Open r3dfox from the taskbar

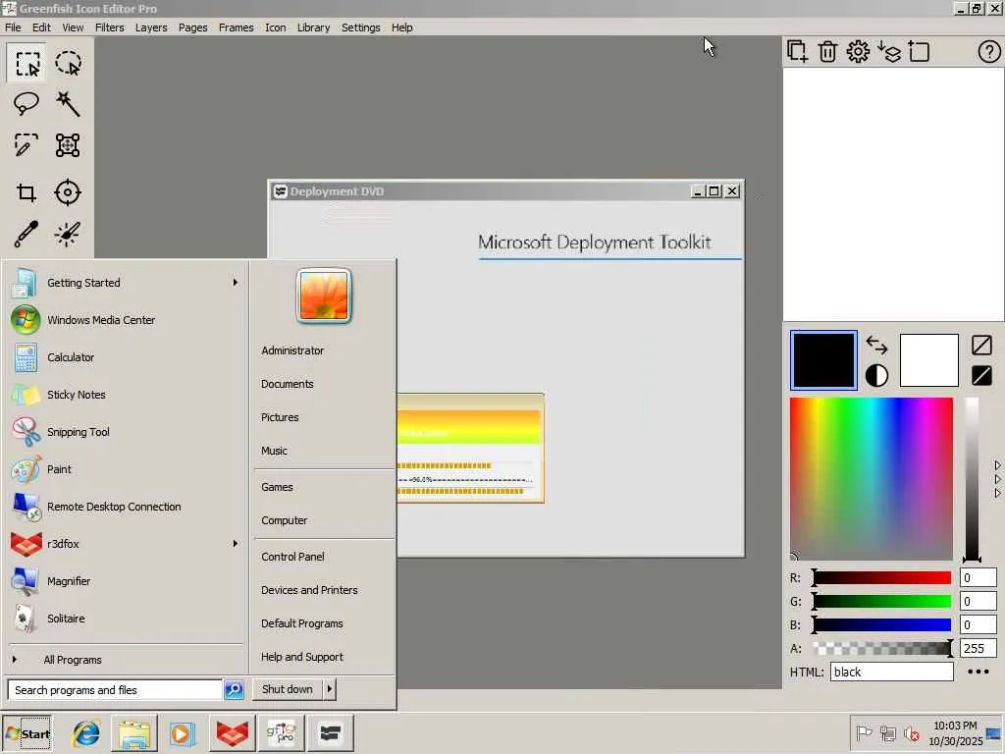click(232, 732)
